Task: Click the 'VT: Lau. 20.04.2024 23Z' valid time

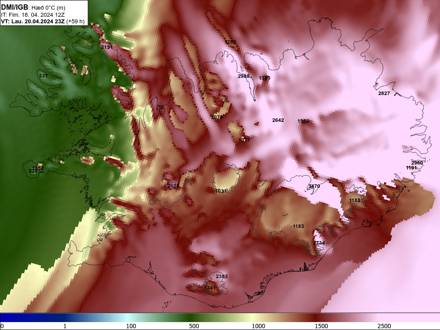Action: coord(33,21)
